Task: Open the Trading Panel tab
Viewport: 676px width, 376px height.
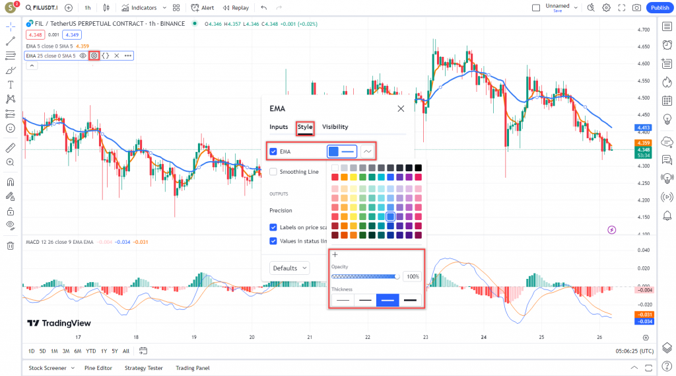Action: click(193, 368)
